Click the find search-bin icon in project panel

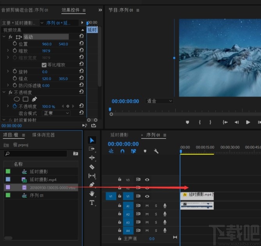[76, 154]
